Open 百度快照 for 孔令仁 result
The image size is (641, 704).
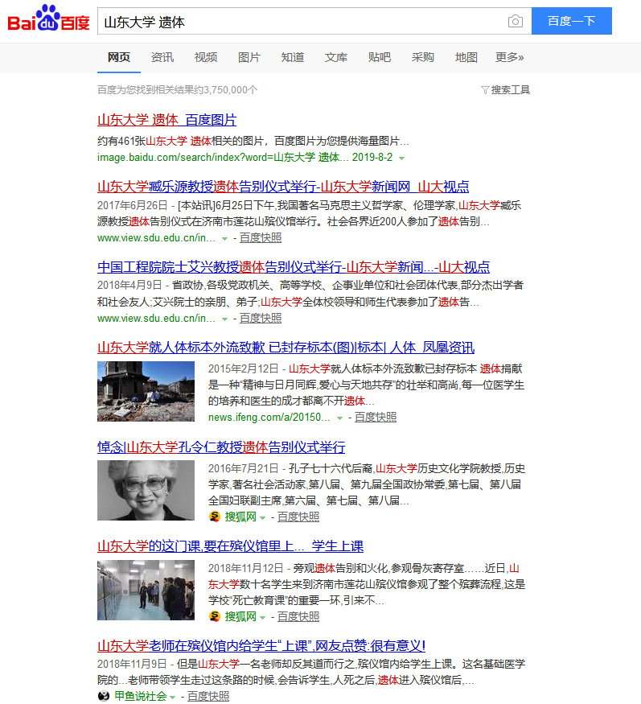pyautogui.click(x=298, y=517)
